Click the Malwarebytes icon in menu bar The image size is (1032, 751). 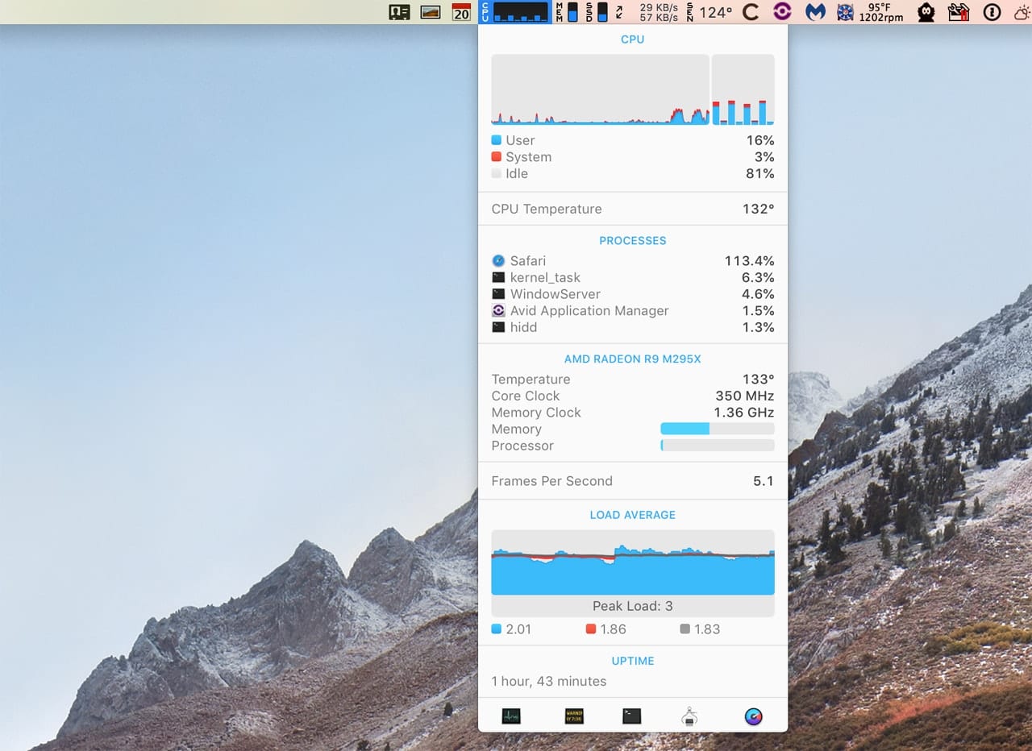[x=815, y=12]
